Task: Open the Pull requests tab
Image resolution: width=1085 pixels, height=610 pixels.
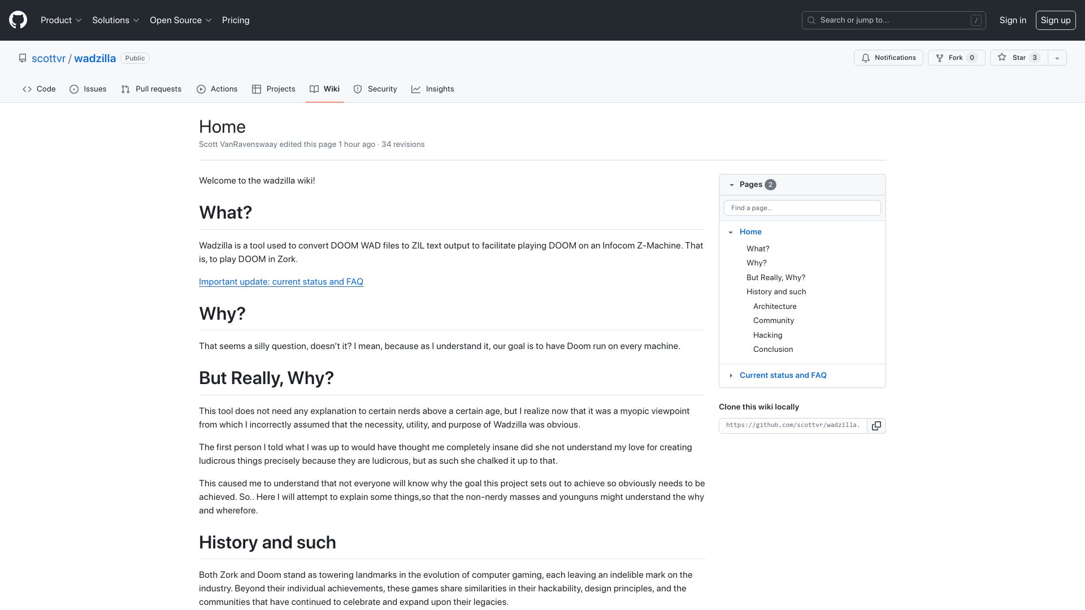Action: (151, 89)
